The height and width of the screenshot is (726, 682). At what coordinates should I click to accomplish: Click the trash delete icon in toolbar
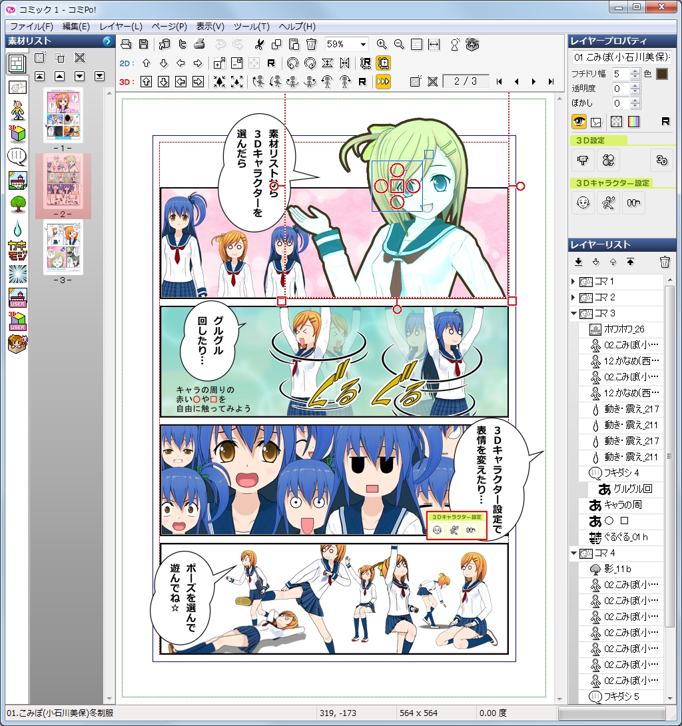[312, 45]
